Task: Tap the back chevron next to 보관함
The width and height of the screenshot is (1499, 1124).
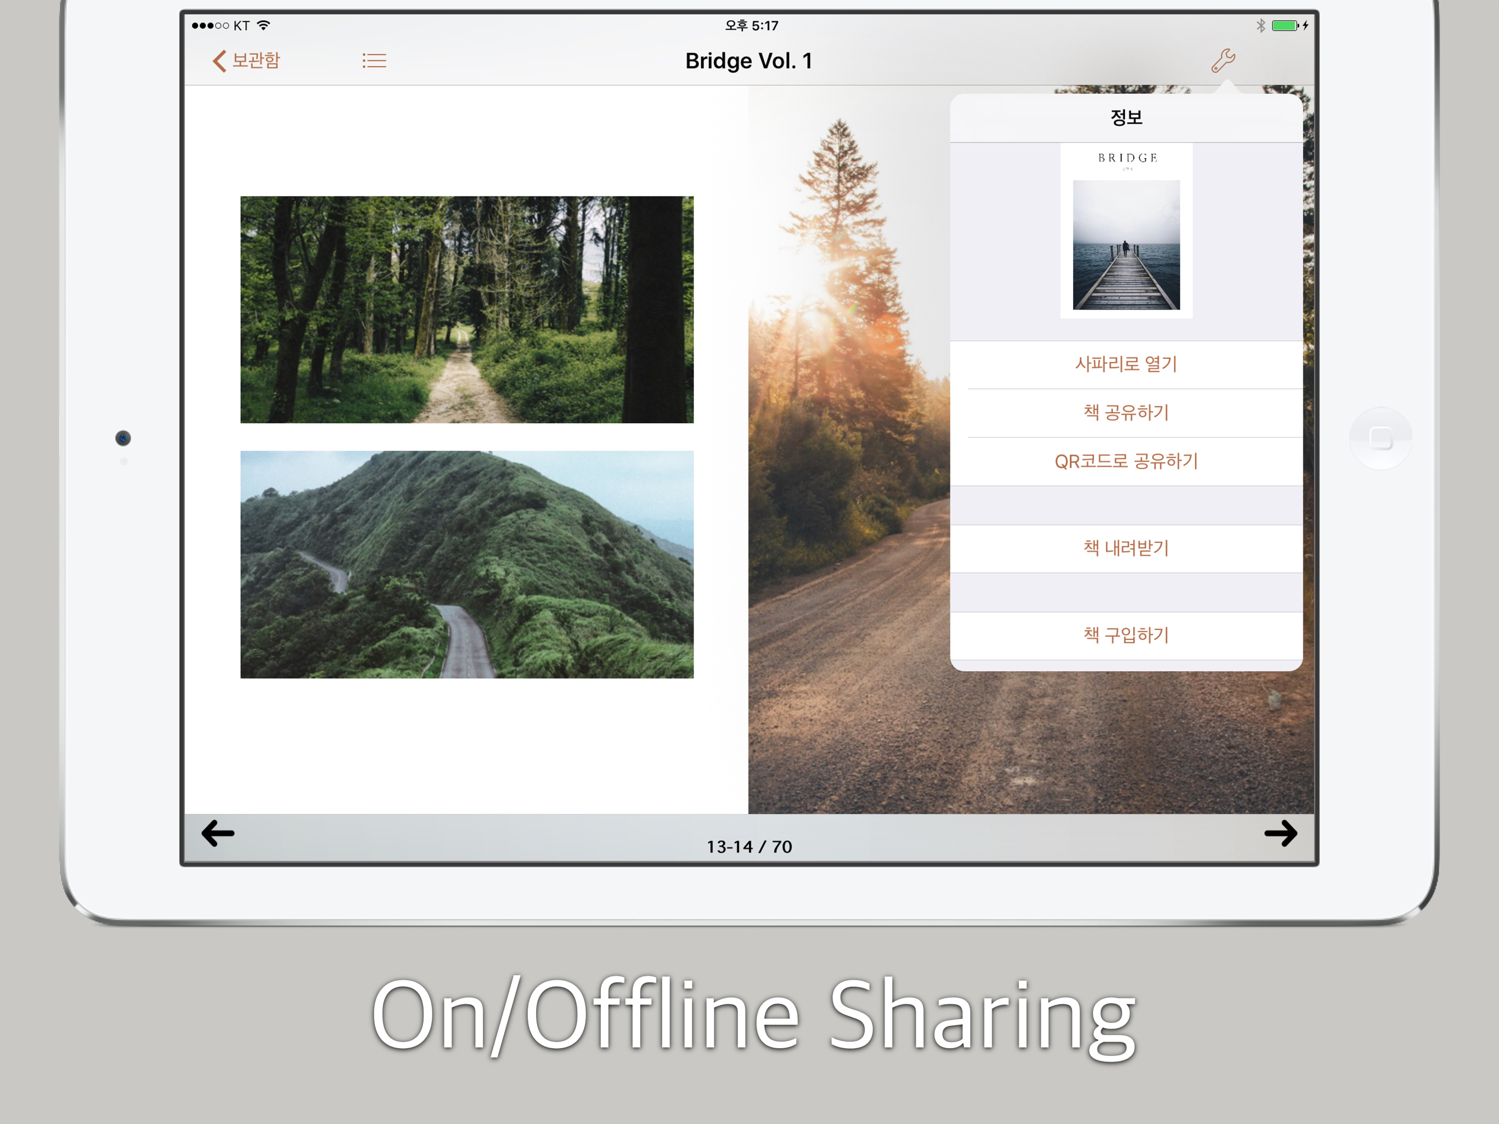Action: point(219,60)
